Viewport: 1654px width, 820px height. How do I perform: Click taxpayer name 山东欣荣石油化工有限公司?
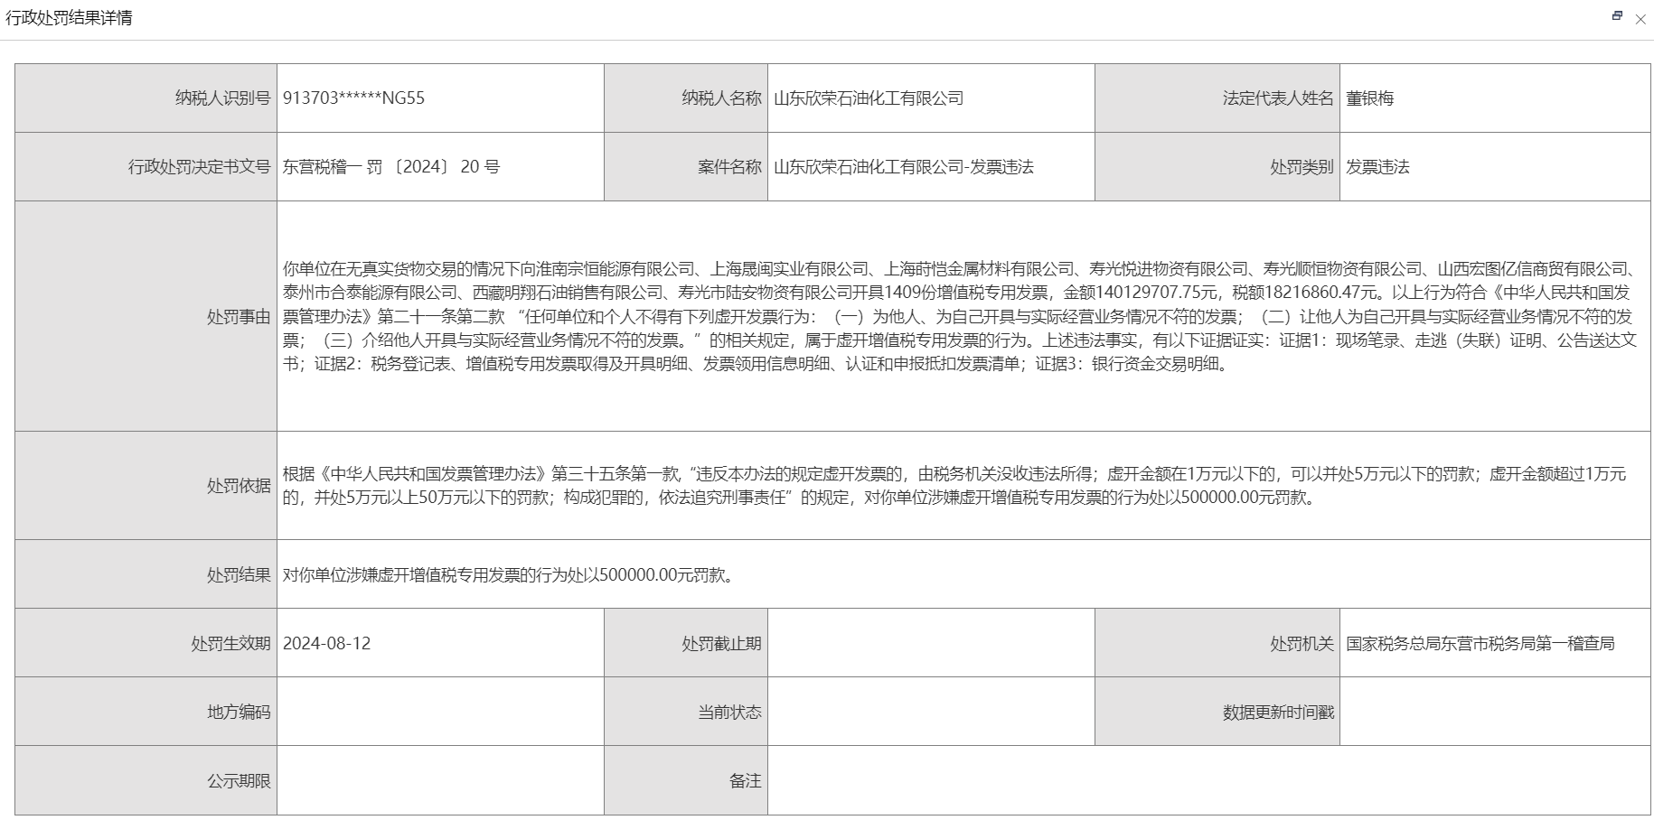[x=869, y=98]
